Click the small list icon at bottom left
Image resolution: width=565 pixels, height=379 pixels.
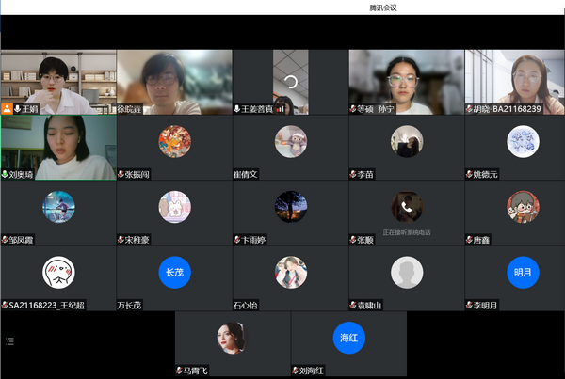coord(8,340)
